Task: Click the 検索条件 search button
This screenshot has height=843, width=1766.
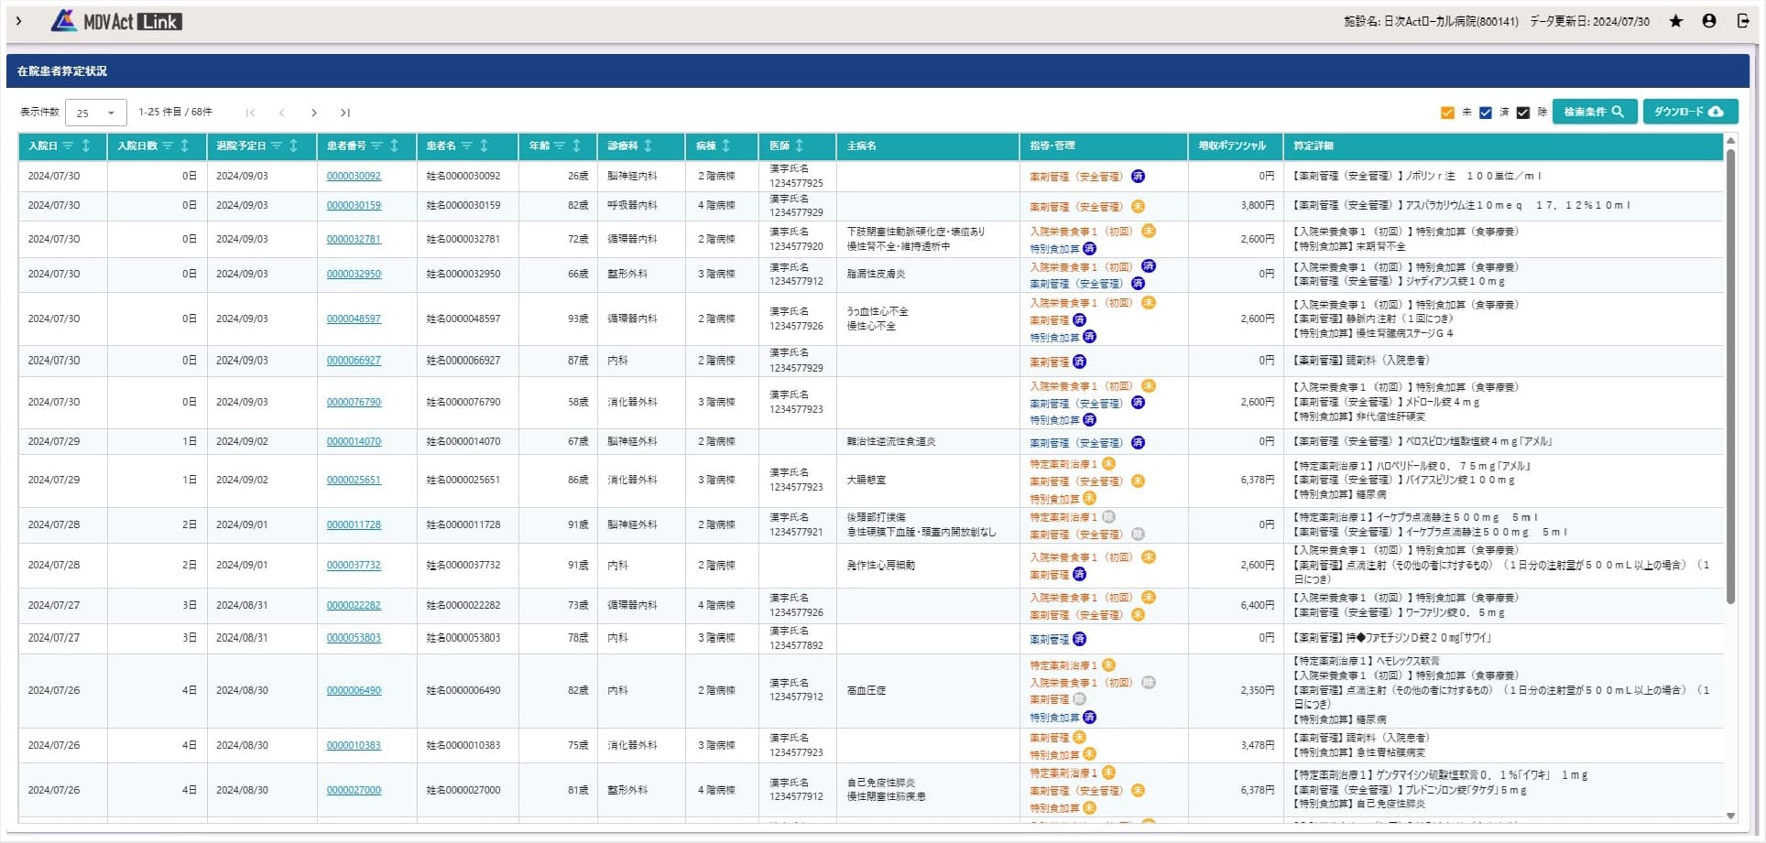Action: (x=1594, y=112)
